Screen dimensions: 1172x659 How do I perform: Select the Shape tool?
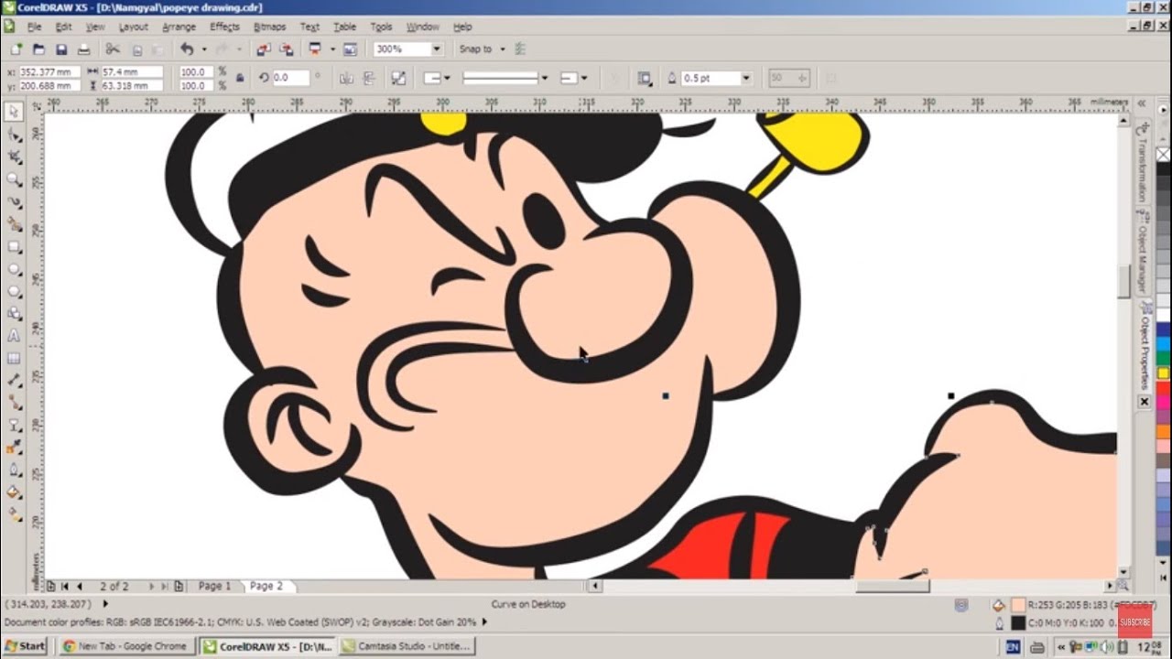[14, 135]
